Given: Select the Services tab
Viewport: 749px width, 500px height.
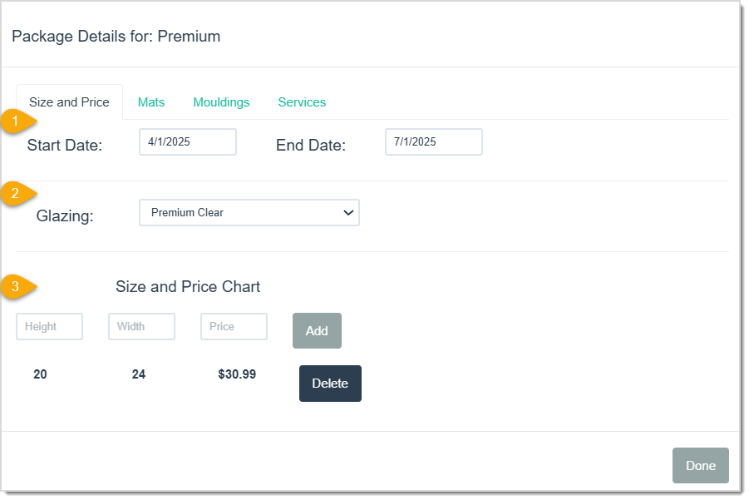Looking at the screenshot, I should coord(302,101).
